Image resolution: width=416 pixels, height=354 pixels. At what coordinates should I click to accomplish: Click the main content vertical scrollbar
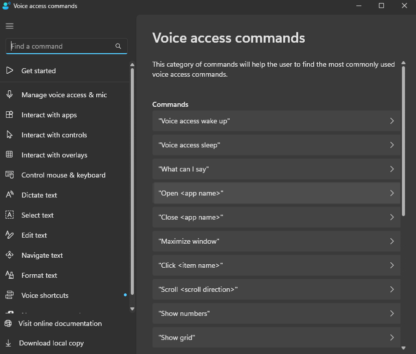tap(403, 140)
